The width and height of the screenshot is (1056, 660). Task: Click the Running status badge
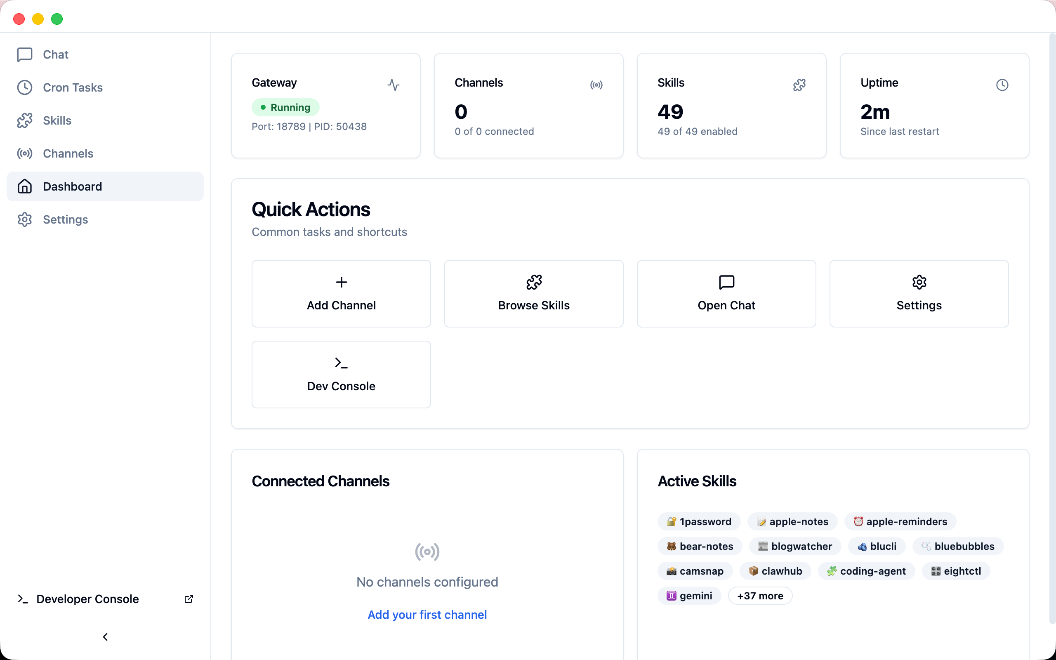tap(285, 107)
